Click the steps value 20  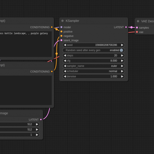(115, 55)
